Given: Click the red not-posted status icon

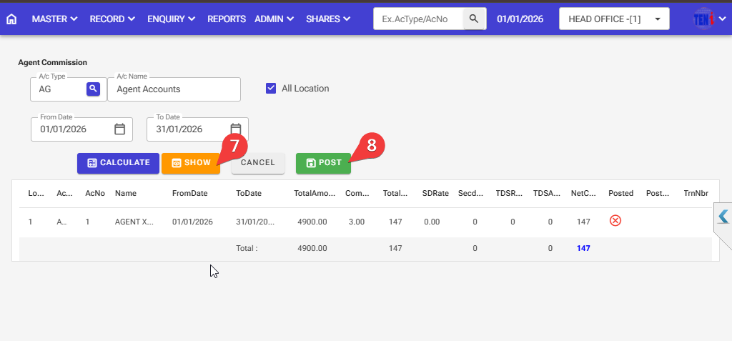Looking at the screenshot, I should 615,221.
